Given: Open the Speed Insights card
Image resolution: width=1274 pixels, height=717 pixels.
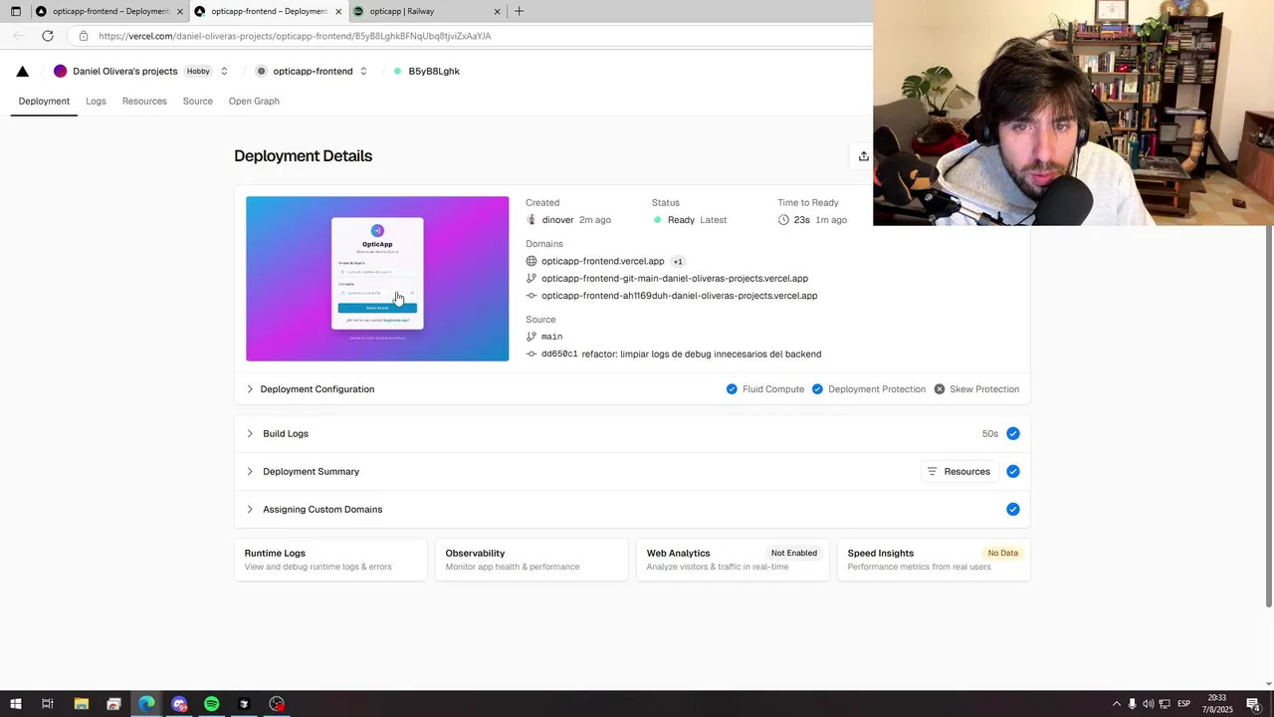Looking at the screenshot, I should click(x=934, y=560).
